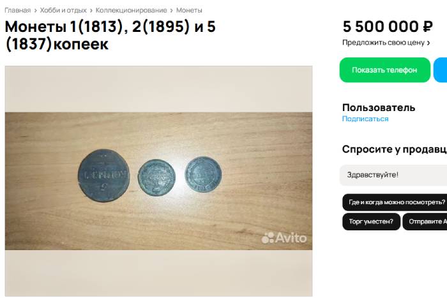Image resolution: width=447 pixels, height=298 pixels.
Task: Open Коллекционирование breadcrumb category
Action: [131, 10]
